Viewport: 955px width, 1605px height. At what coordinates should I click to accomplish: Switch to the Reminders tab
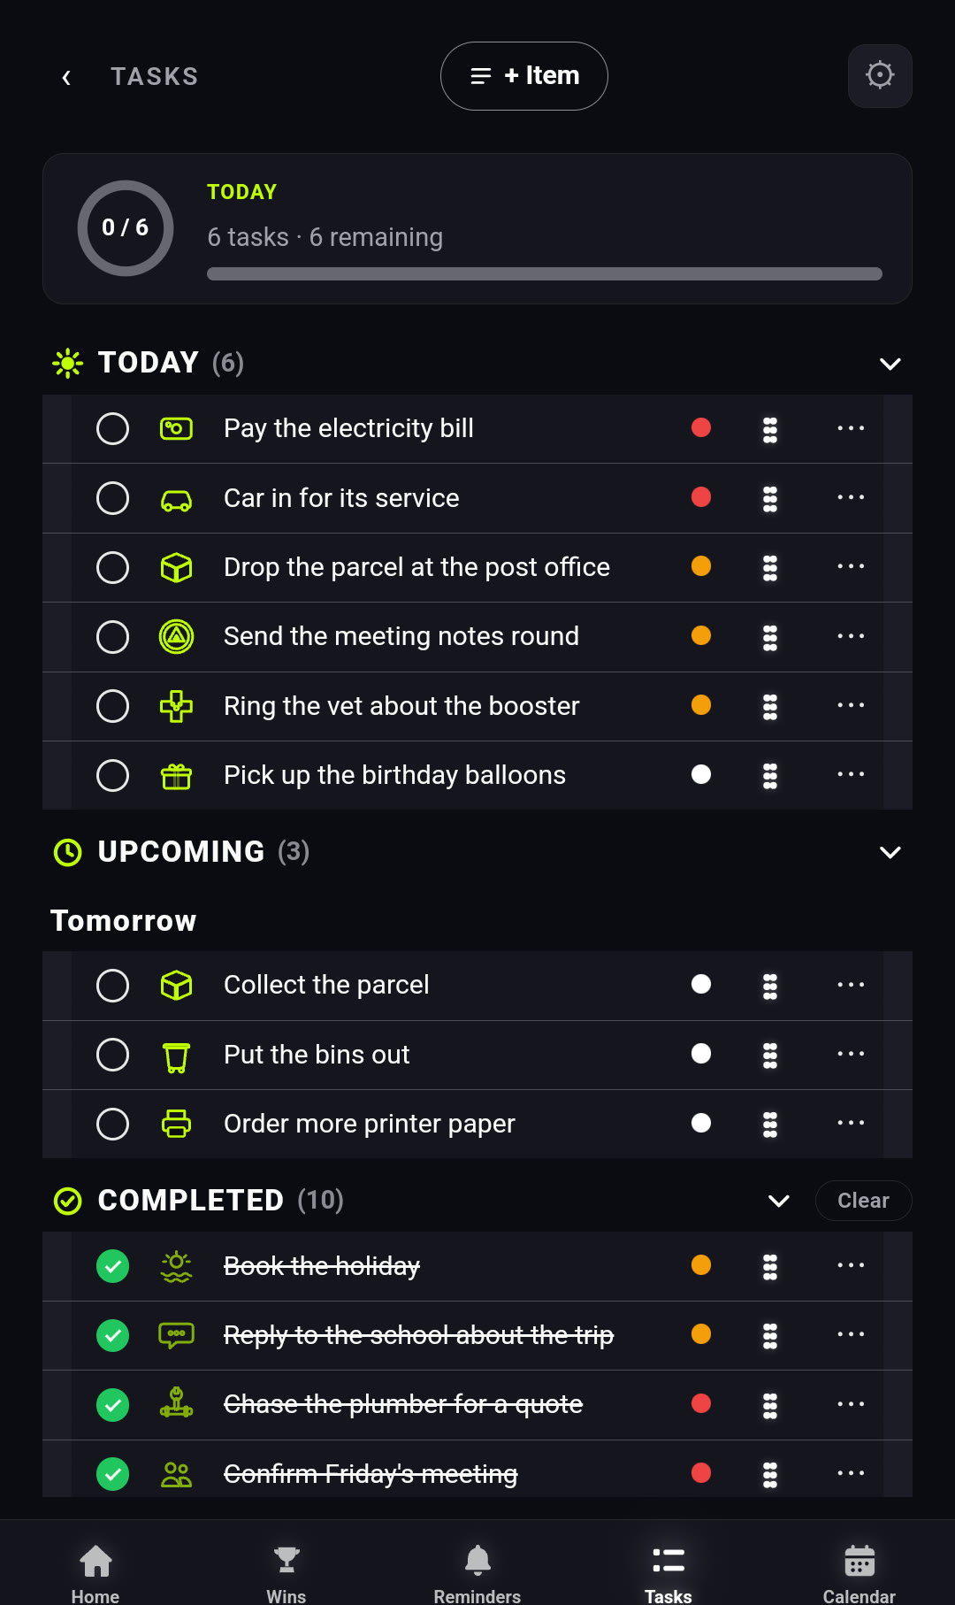(477, 1573)
